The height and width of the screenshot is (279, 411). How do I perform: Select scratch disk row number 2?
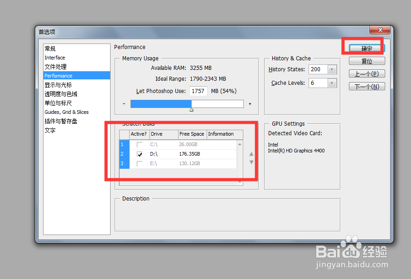click(x=124, y=154)
